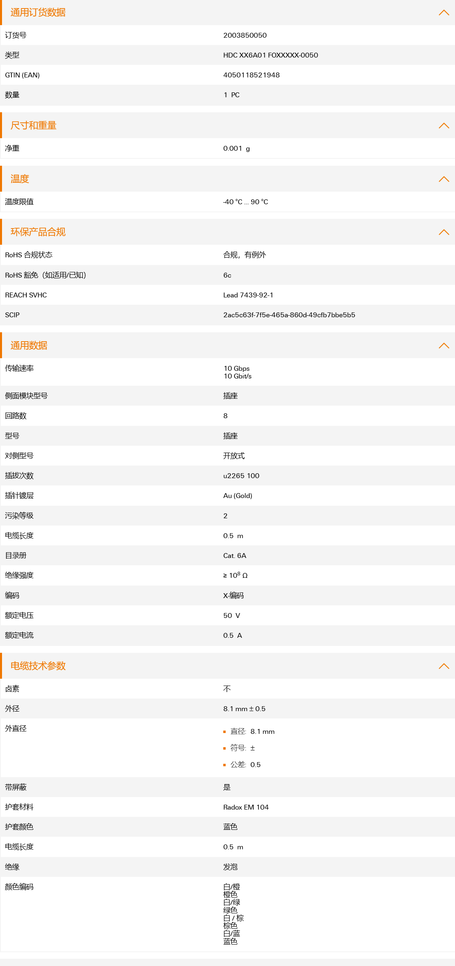The image size is (455, 966).
Task: Click the SCIP row label
Action: (x=12, y=315)
